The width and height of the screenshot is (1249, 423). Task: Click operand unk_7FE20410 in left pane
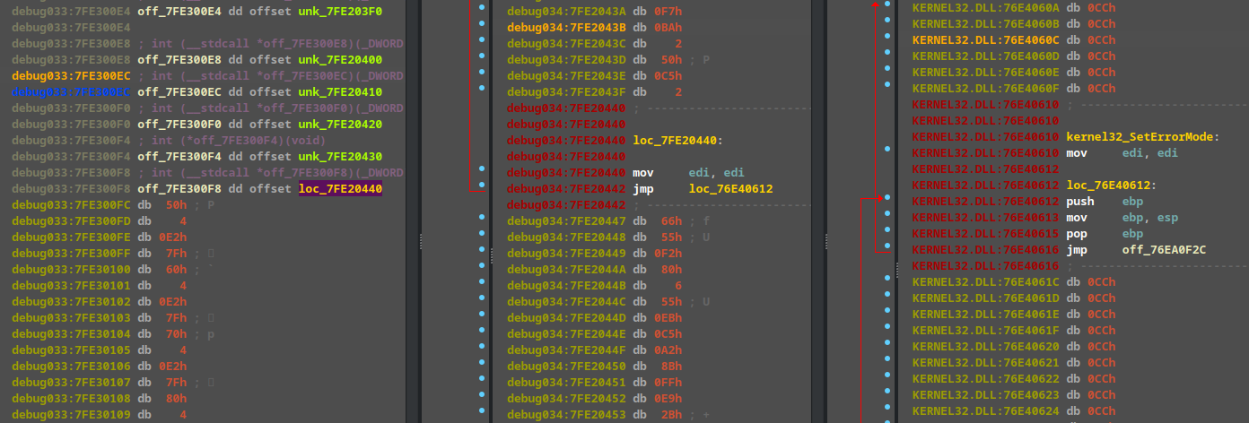(x=340, y=92)
